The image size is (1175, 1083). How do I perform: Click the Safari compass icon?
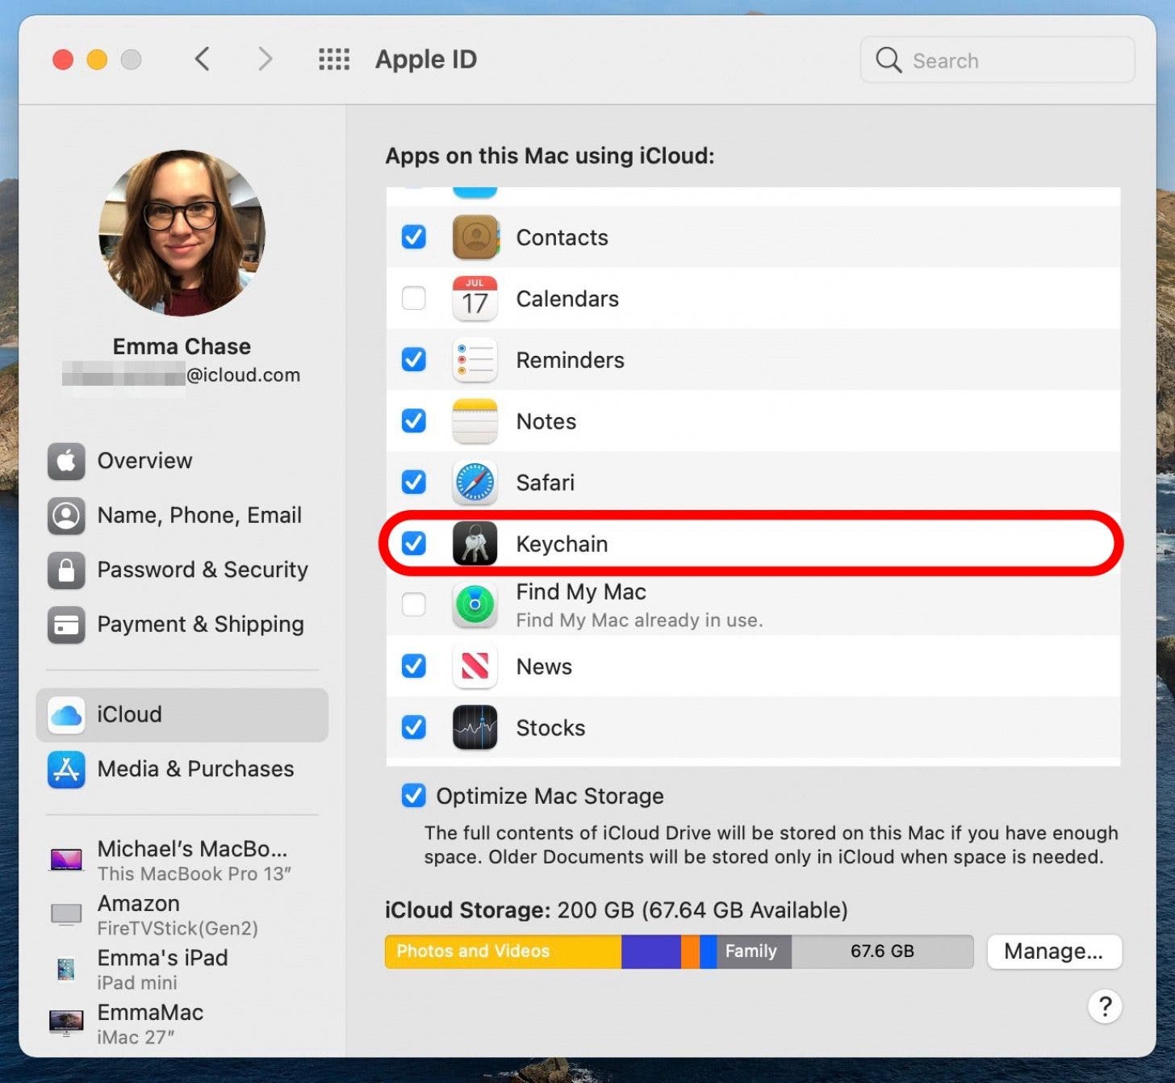475,483
